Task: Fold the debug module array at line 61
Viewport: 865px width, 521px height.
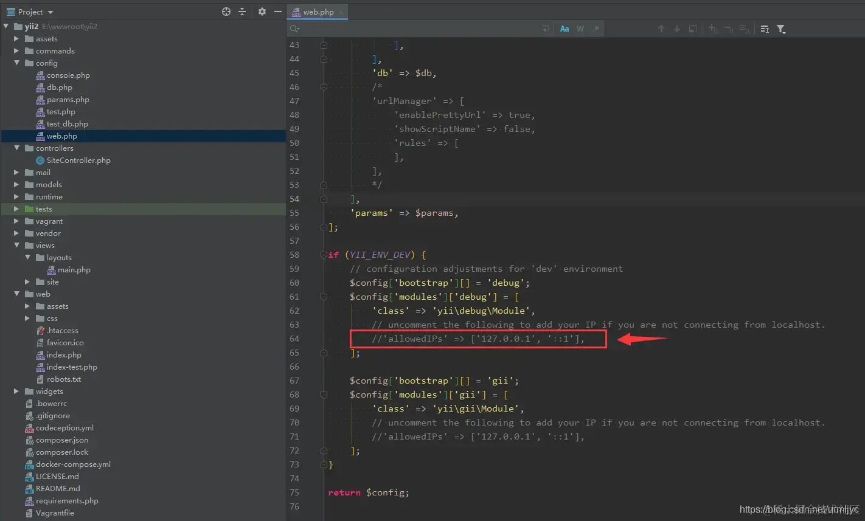Action: [x=324, y=297]
